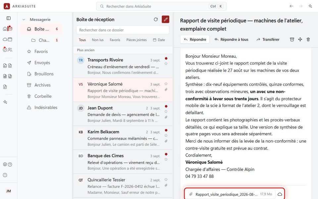Select the Non lus filter tab
The width and height of the screenshot is (318, 199).
98,40
